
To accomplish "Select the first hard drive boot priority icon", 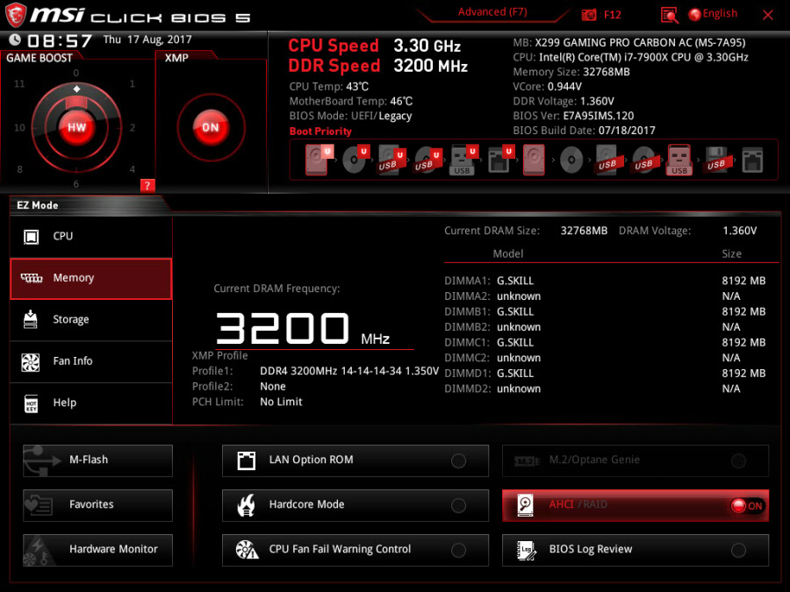I will (317, 160).
